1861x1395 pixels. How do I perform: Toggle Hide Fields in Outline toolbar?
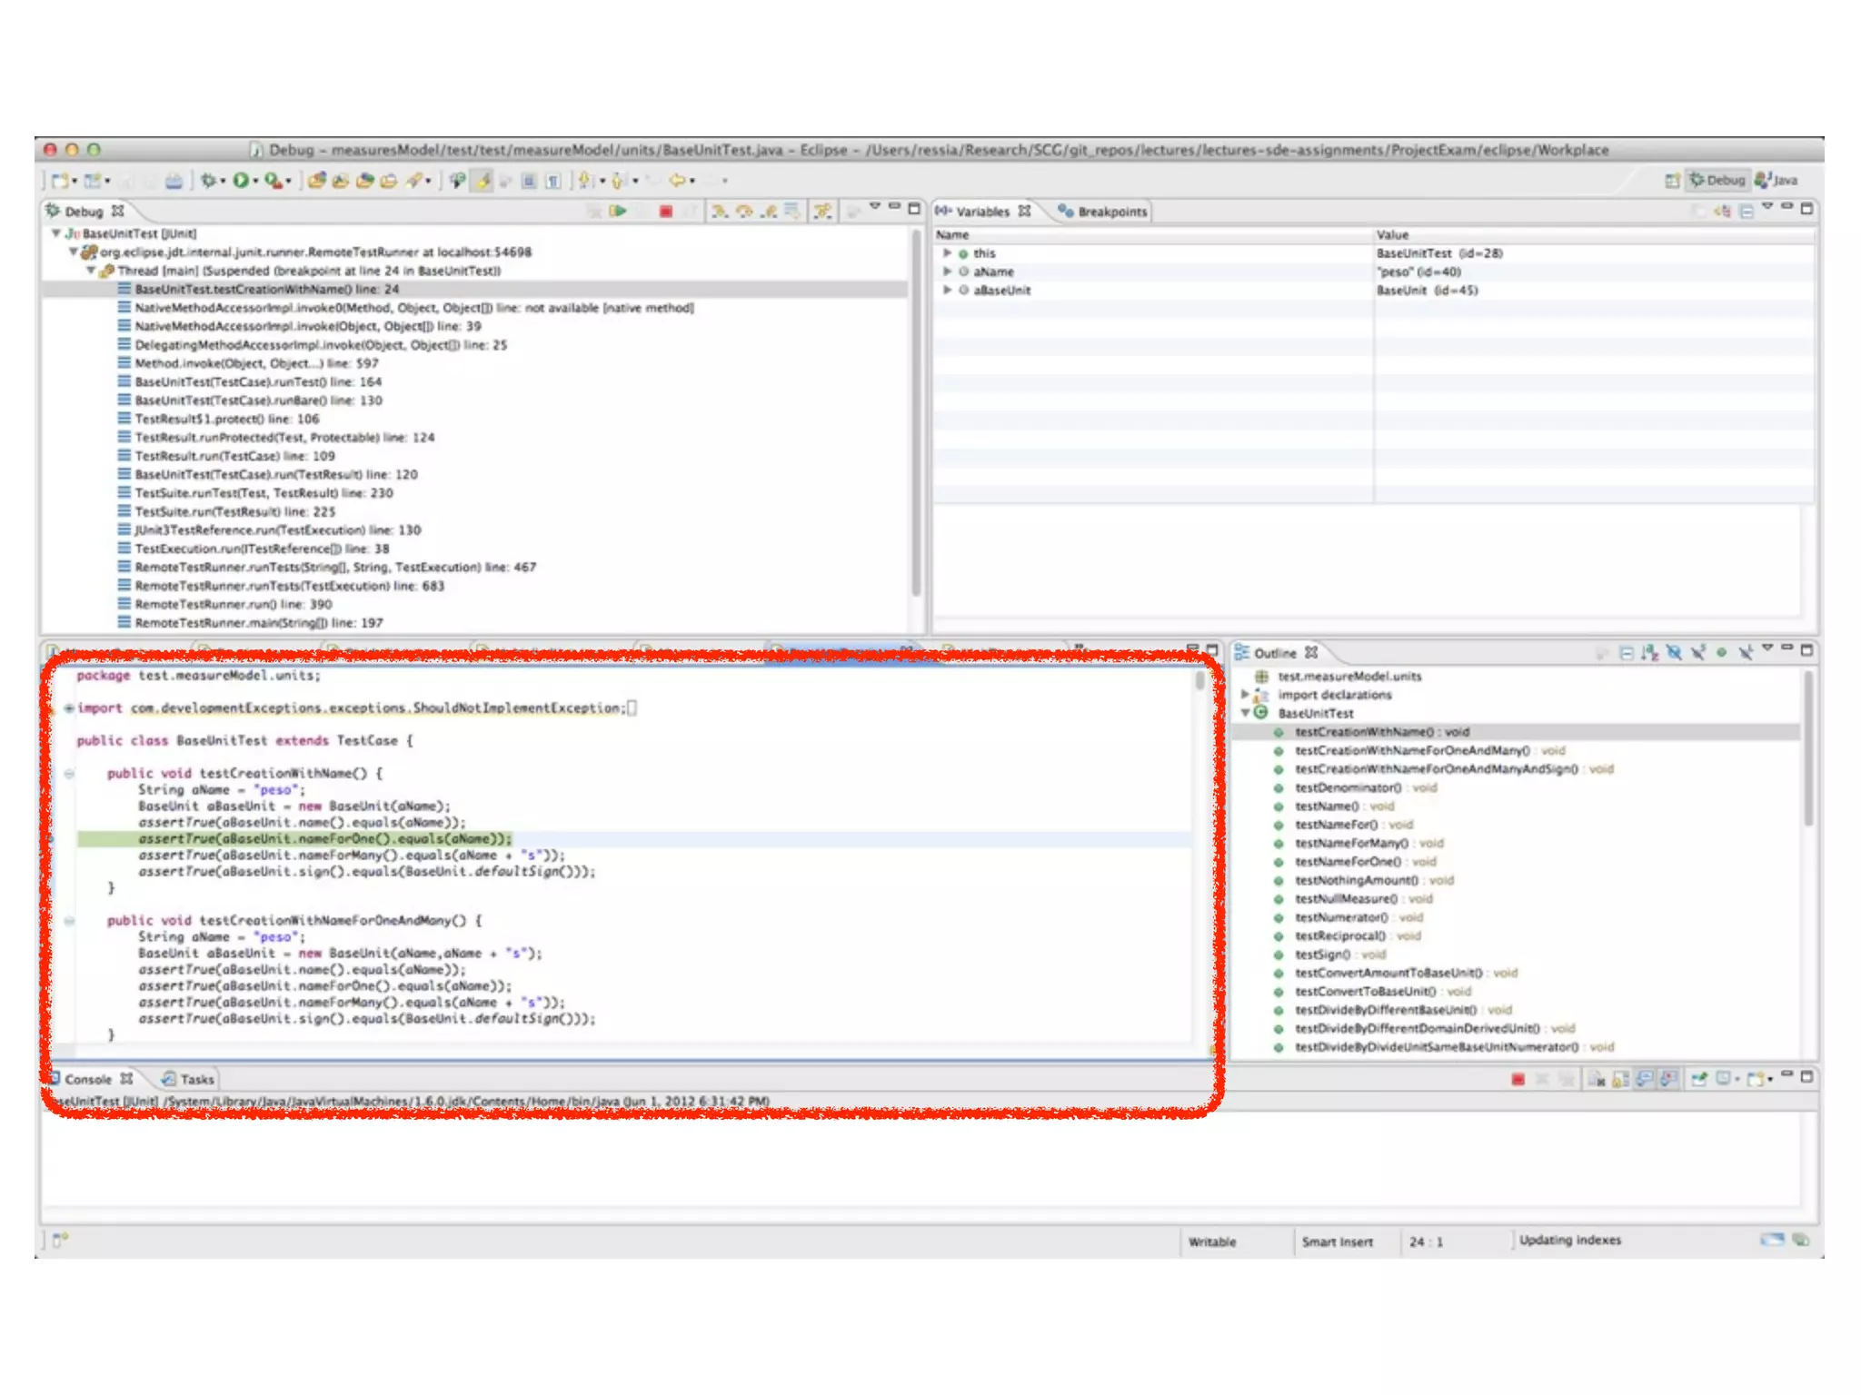[x=1674, y=652]
